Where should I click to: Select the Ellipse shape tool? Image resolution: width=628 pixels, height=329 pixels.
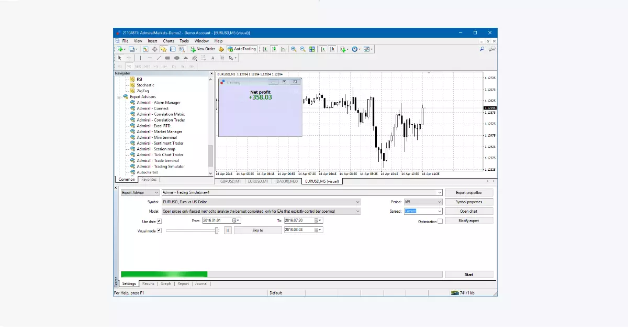point(176,58)
